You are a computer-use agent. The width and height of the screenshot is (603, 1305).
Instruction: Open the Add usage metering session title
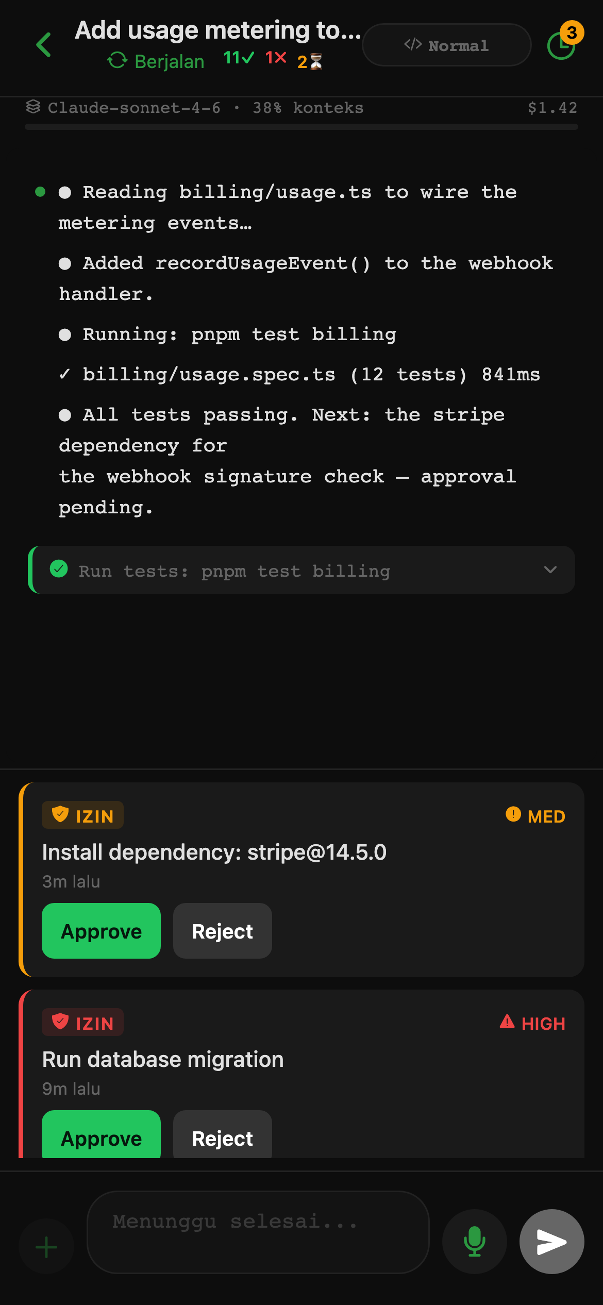[218, 30]
